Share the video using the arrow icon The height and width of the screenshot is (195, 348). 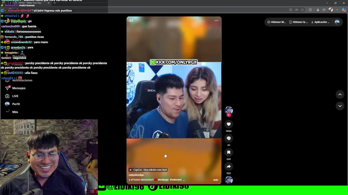coord(229,166)
